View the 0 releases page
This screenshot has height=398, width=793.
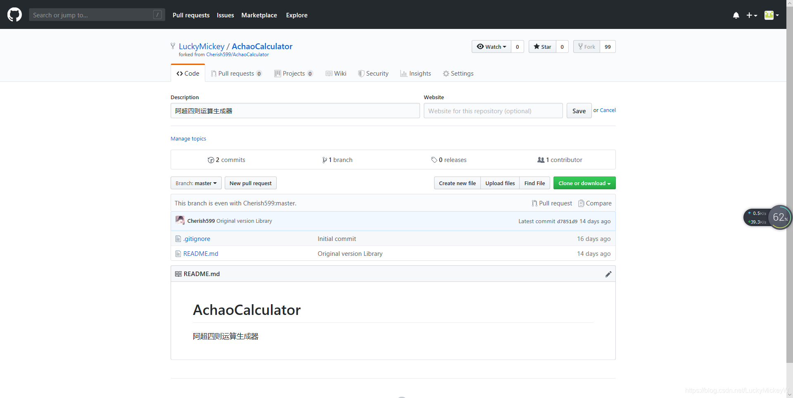[x=449, y=160]
